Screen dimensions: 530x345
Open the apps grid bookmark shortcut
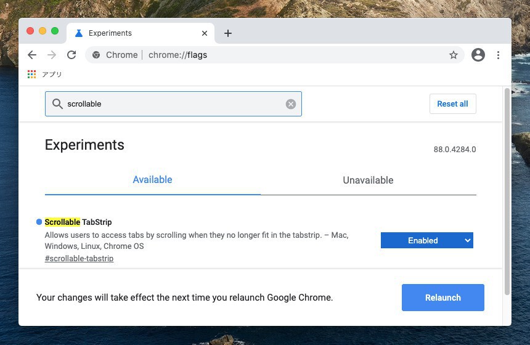pos(32,75)
